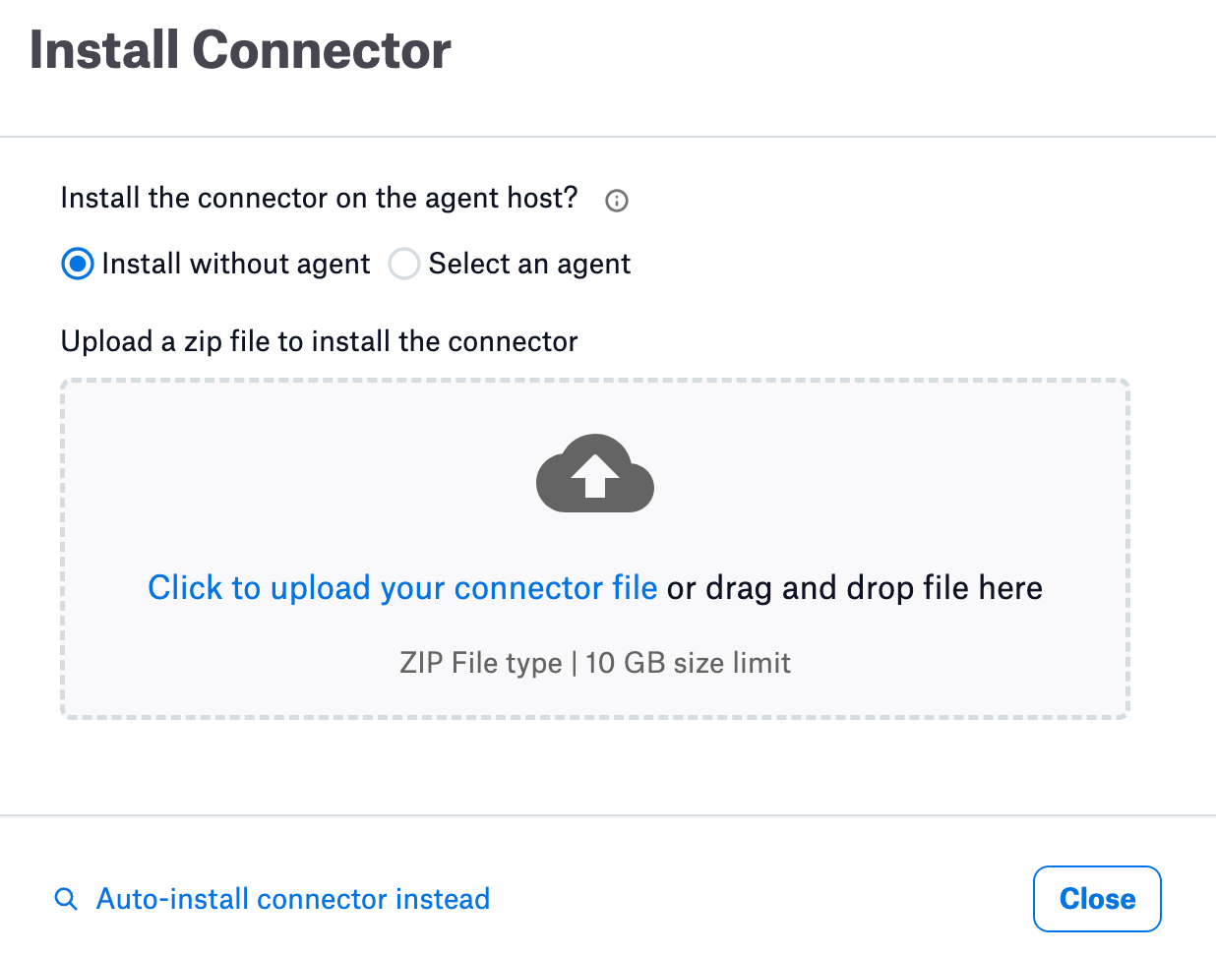Close the Install Connector dialog

tap(1097, 899)
